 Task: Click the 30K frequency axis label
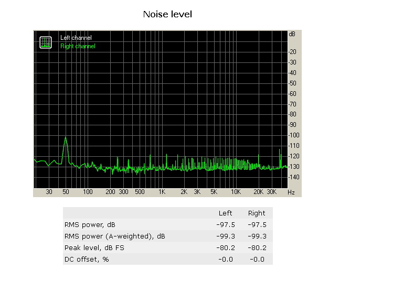[272, 192]
